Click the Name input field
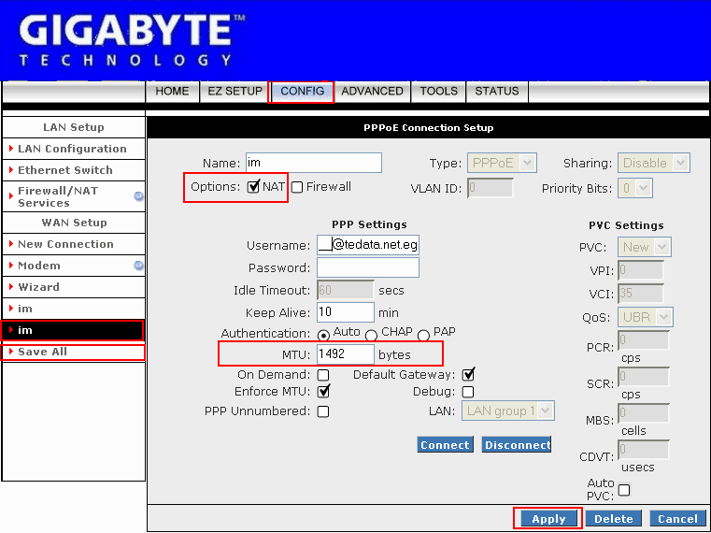 (314, 163)
